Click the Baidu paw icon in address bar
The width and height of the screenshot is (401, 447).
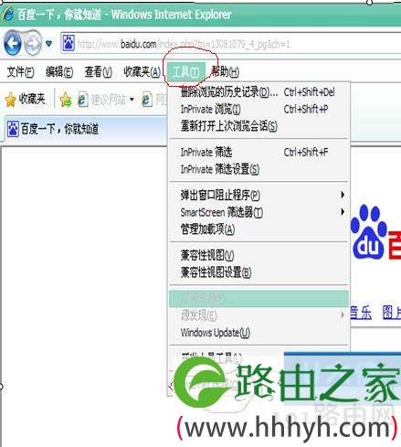[x=69, y=43]
